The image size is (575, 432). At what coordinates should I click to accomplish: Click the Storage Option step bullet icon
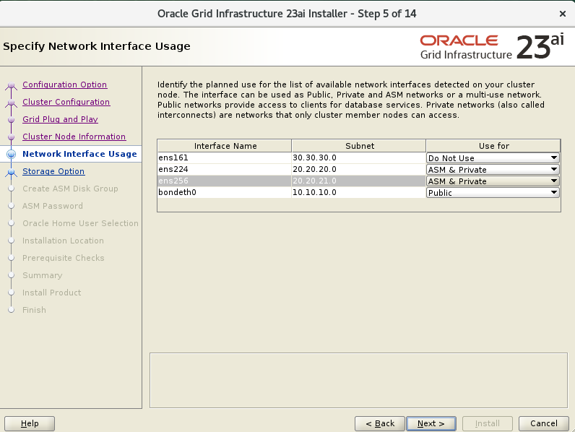[x=12, y=172]
